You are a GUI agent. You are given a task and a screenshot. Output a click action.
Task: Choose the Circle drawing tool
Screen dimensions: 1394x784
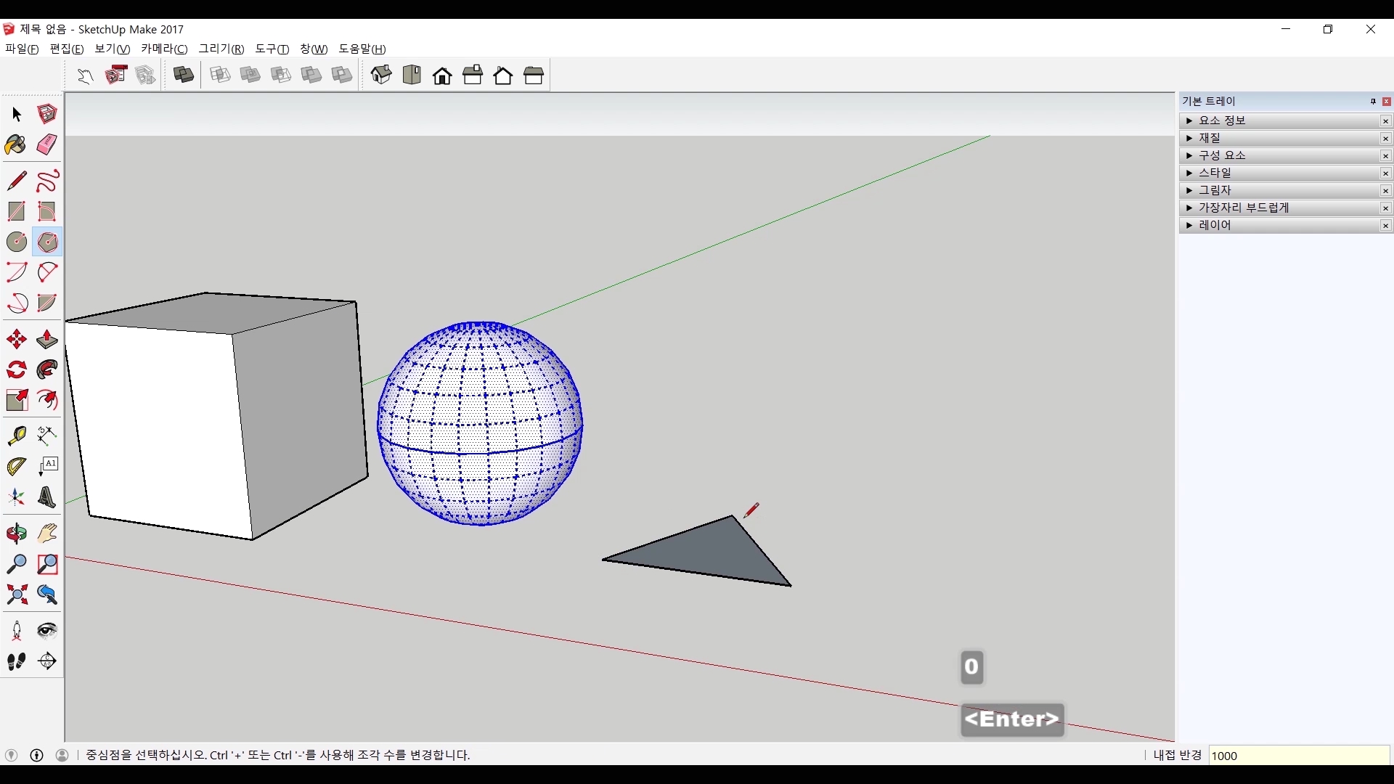click(x=16, y=242)
